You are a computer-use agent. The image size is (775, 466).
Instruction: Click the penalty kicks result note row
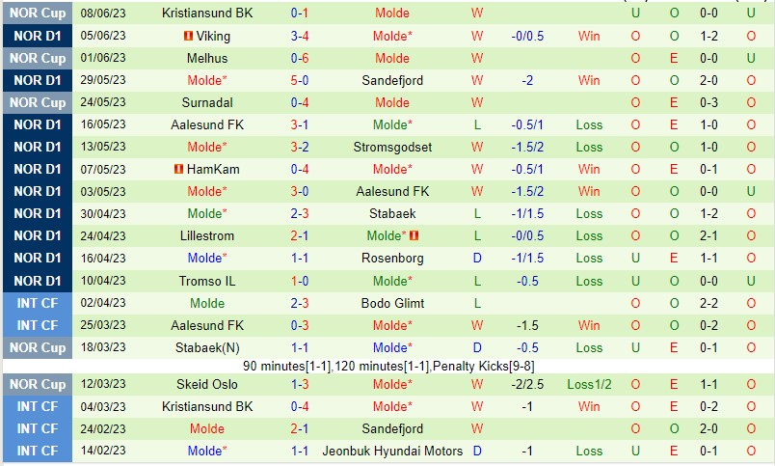pos(387,366)
